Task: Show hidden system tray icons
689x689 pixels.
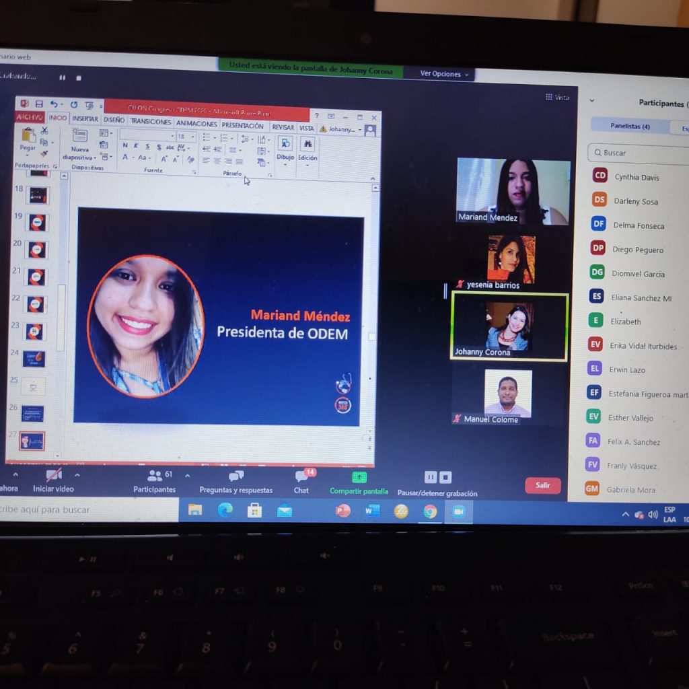Action: click(x=625, y=514)
